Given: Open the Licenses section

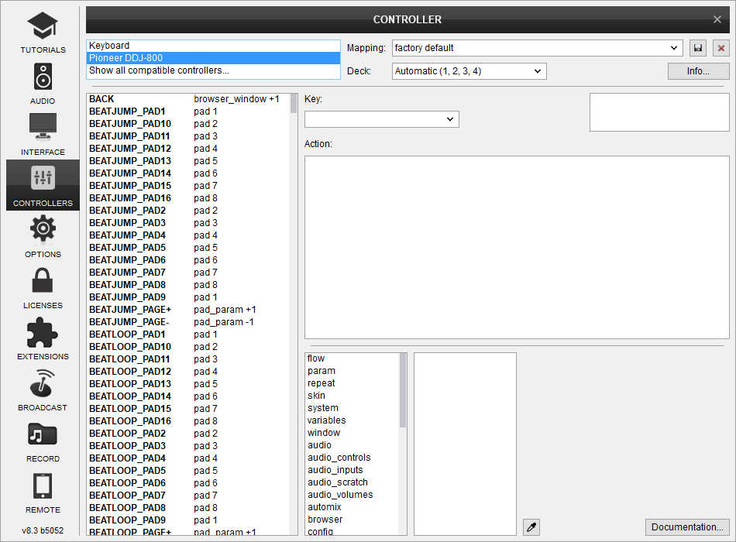Looking at the screenshot, I should (x=43, y=287).
